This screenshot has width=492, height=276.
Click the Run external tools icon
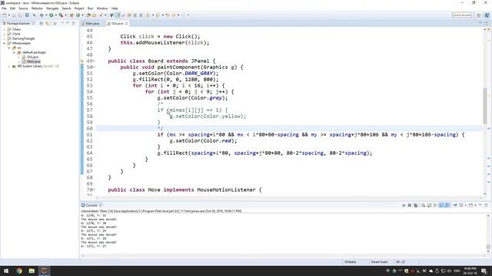(61, 15)
